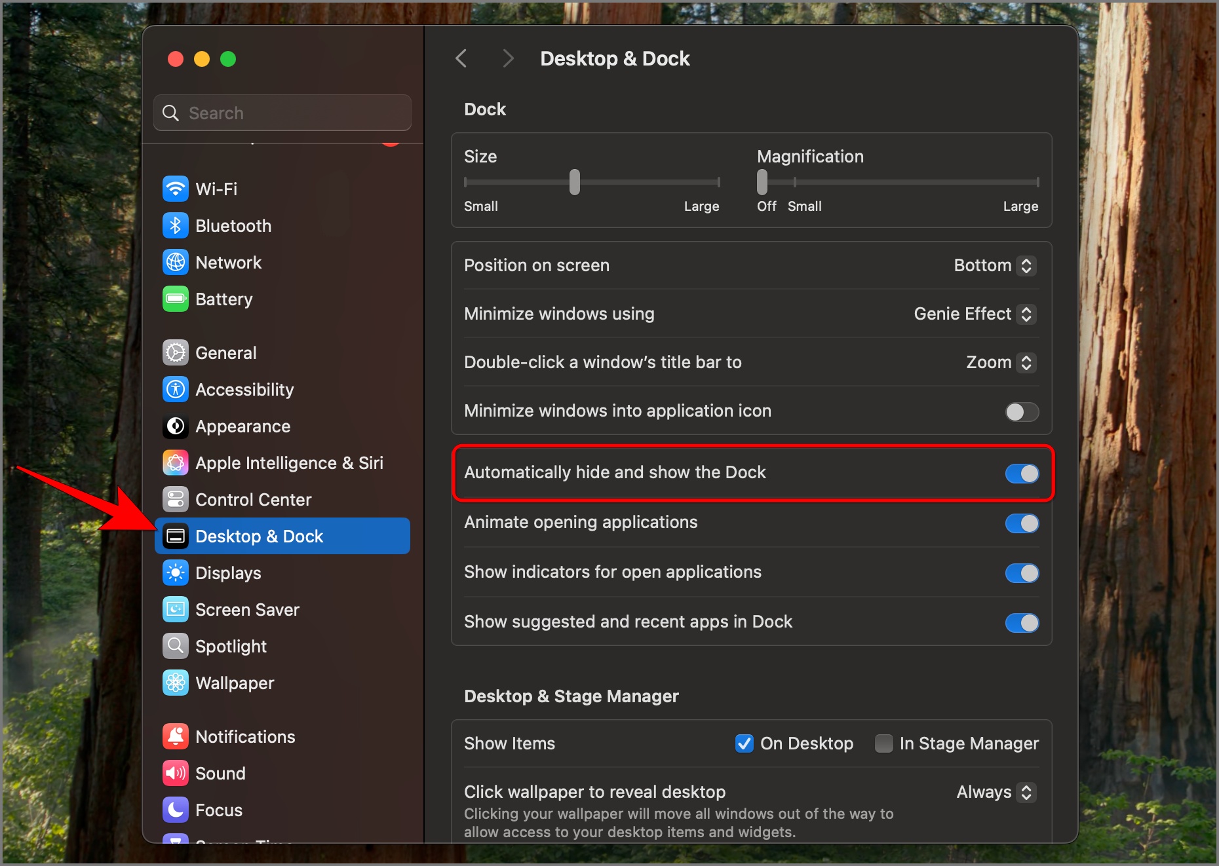Switch to the Displays settings pane
Viewport: 1219px width, 866px height.
228,573
